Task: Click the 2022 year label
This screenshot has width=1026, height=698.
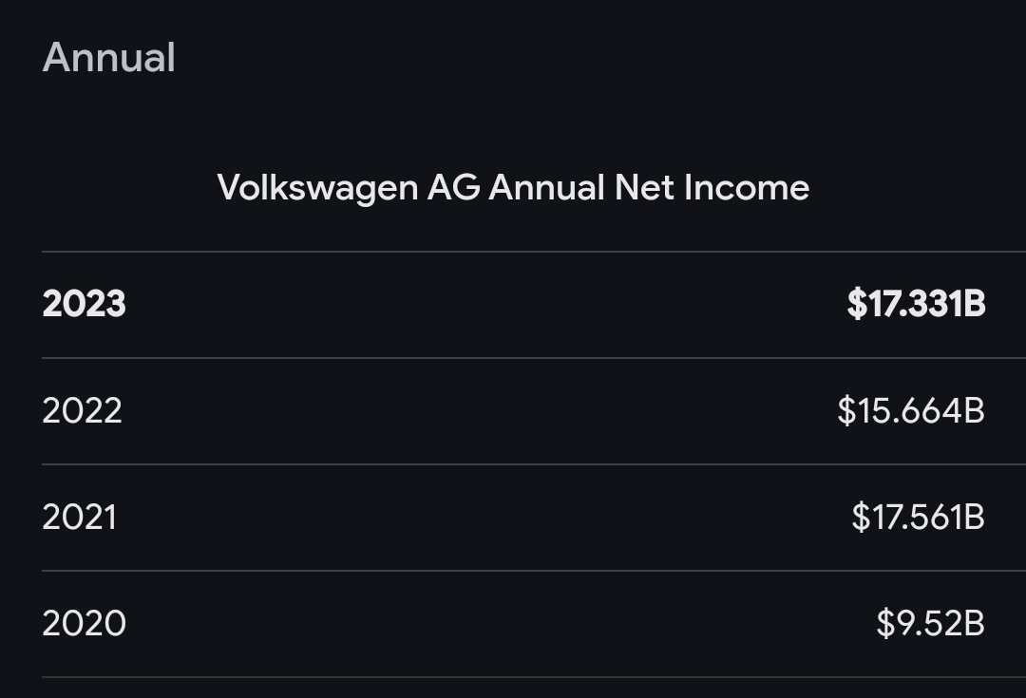Action: pos(82,410)
